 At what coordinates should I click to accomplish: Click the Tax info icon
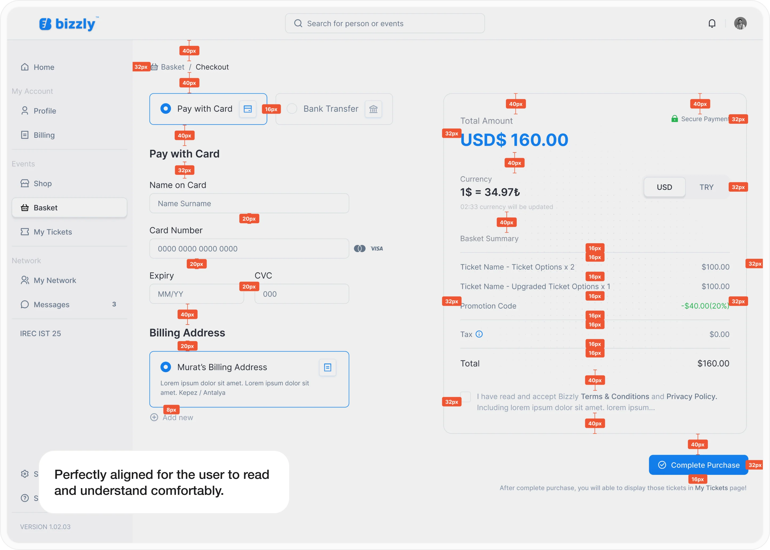[x=479, y=334]
